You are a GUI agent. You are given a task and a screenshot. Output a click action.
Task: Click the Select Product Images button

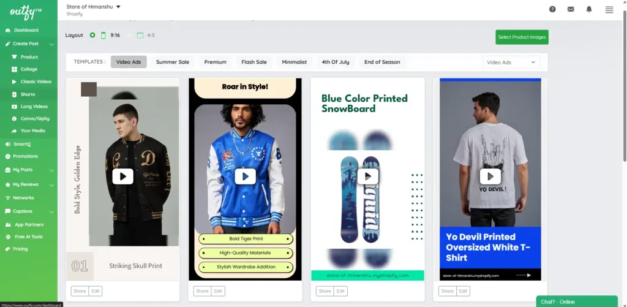tap(522, 37)
